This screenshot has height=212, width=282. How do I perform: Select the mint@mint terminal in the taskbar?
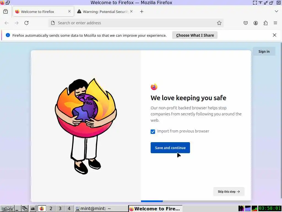pyautogui.click(x=101, y=209)
